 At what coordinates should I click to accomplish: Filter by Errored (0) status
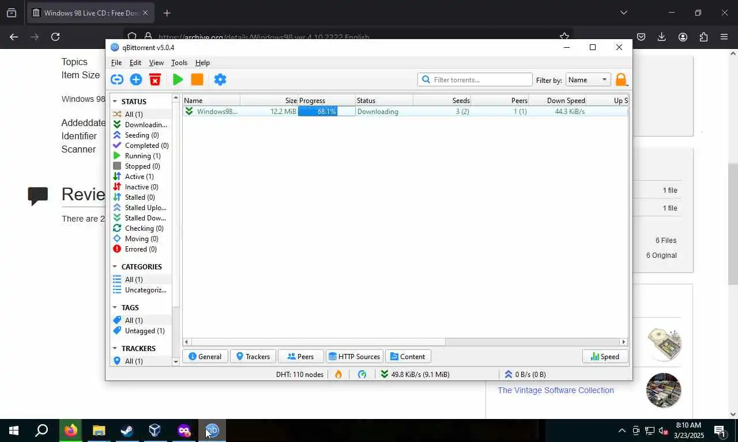coord(141,249)
